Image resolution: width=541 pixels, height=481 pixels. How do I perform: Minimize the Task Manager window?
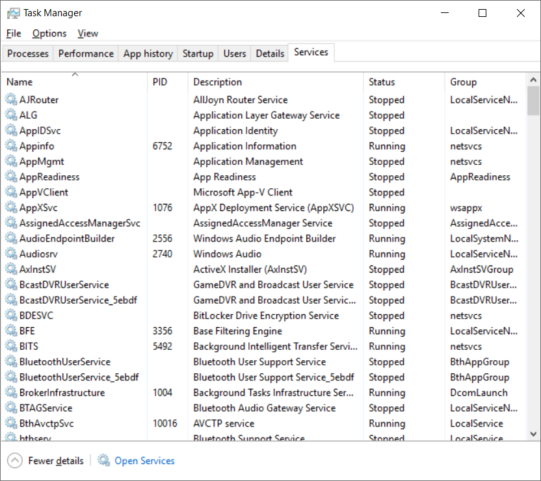pos(445,13)
